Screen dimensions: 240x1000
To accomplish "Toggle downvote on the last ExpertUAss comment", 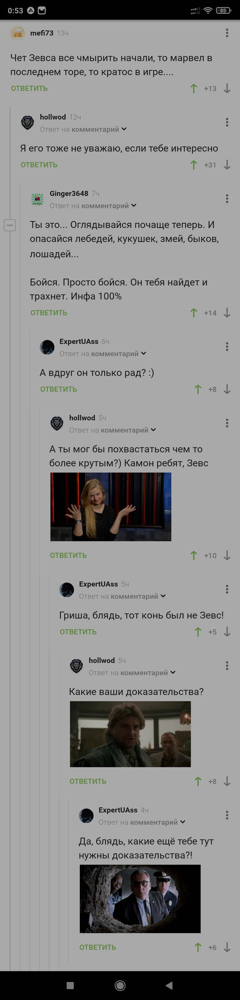I will pyautogui.click(x=228, y=947).
